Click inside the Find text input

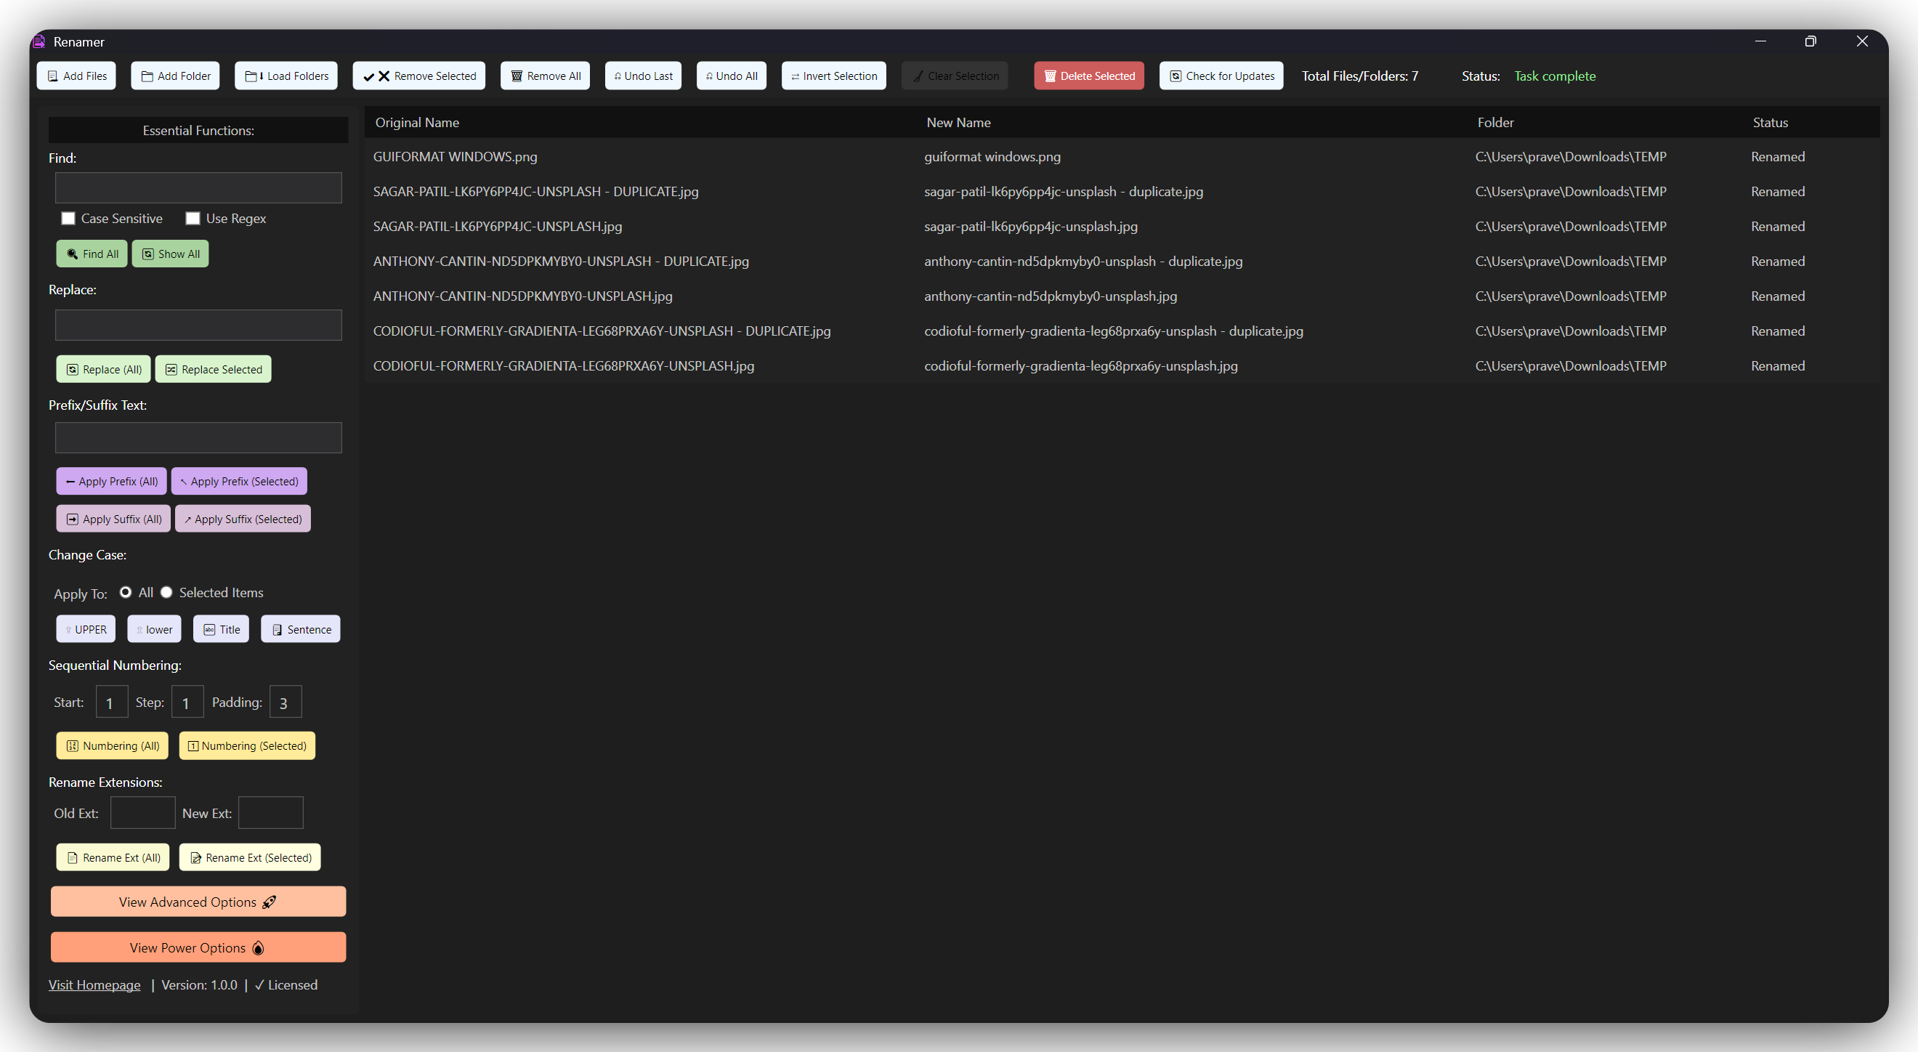[198, 187]
